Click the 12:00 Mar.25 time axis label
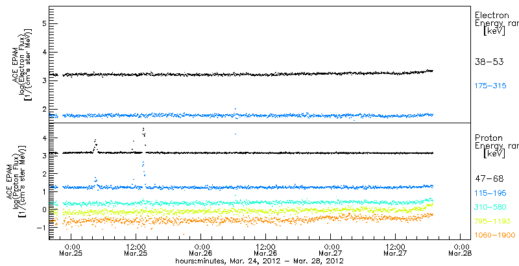 (136, 250)
